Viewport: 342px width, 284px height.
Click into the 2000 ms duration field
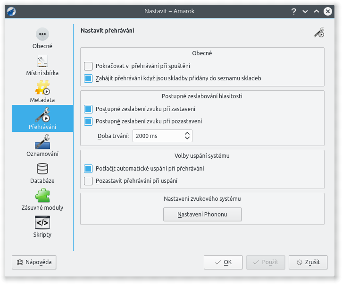pyautogui.click(x=158, y=136)
